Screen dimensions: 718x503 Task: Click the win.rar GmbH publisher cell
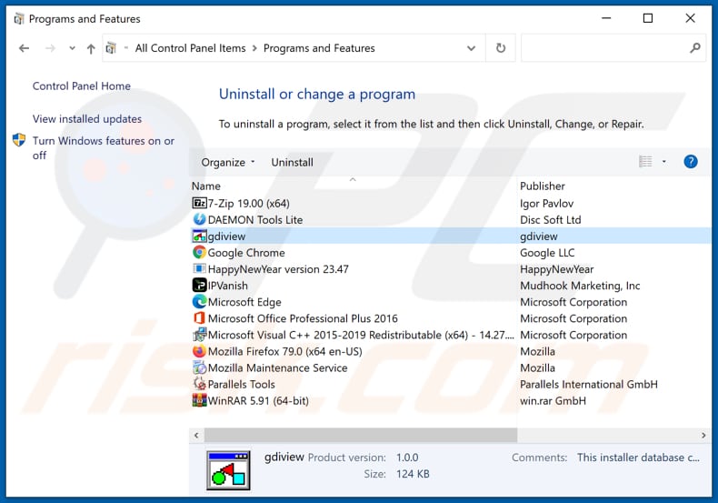[553, 401]
